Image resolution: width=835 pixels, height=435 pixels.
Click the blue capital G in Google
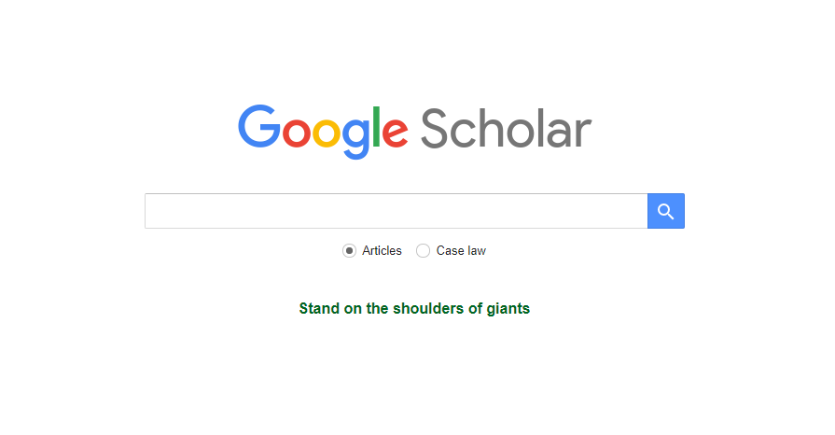pos(258,126)
